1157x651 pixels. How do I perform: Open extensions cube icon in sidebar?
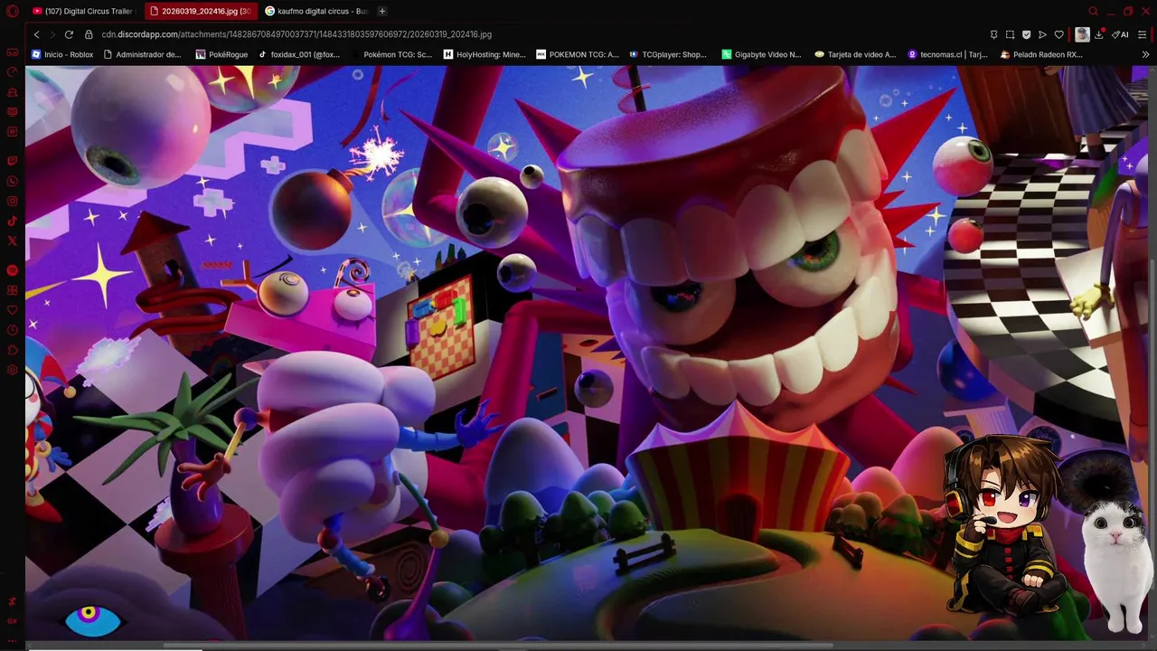pos(13,350)
